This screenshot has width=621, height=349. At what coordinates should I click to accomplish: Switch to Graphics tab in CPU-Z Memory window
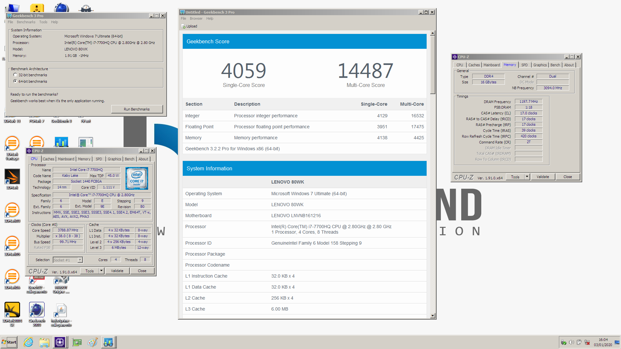click(x=540, y=65)
